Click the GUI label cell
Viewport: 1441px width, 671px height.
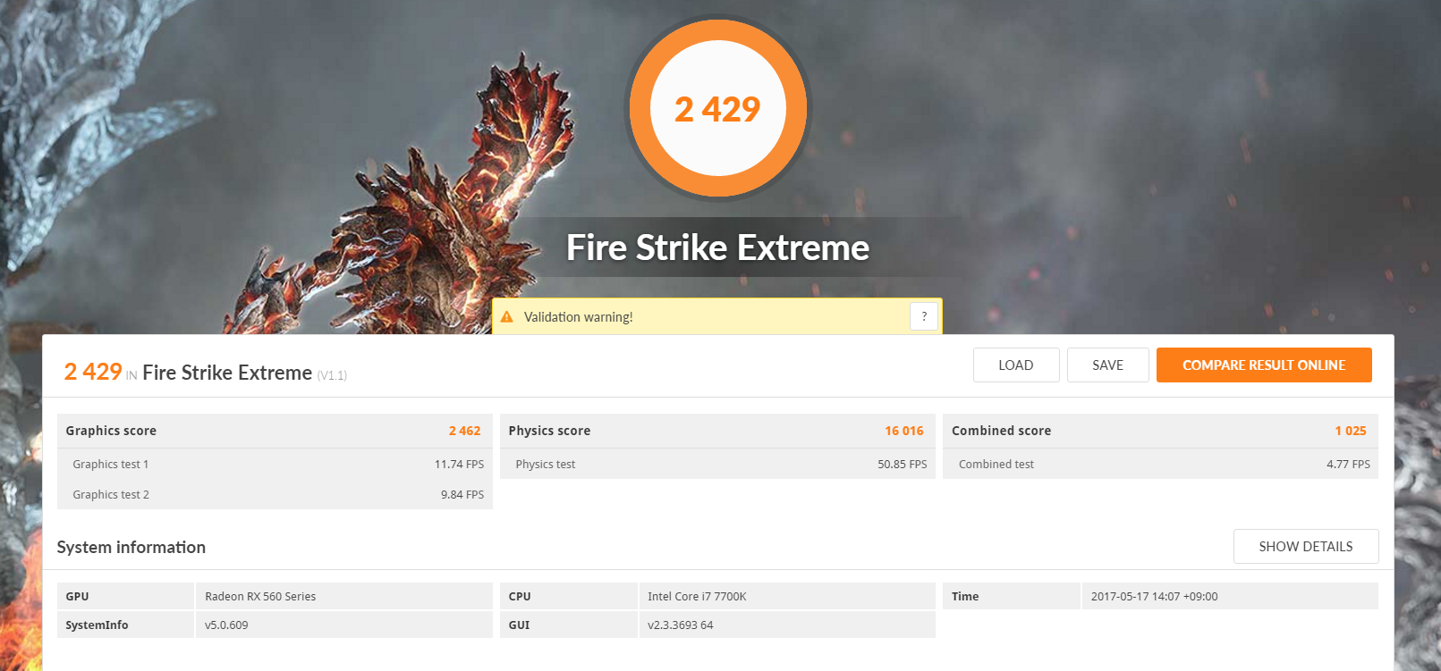click(x=568, y=625)
